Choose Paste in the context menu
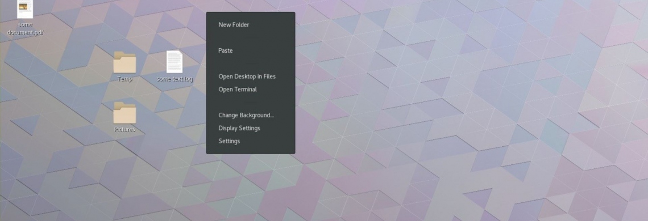This screenshot has height=221, width=648. coord(251,50)
